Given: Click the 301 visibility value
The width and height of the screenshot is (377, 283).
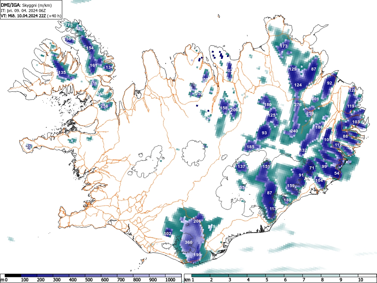Looking at the screenshot, I should pyautogui.click(x=315, y=99).
